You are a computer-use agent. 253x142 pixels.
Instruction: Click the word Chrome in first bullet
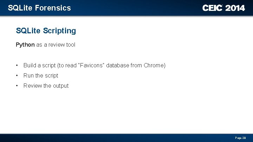tap(154, 65)
